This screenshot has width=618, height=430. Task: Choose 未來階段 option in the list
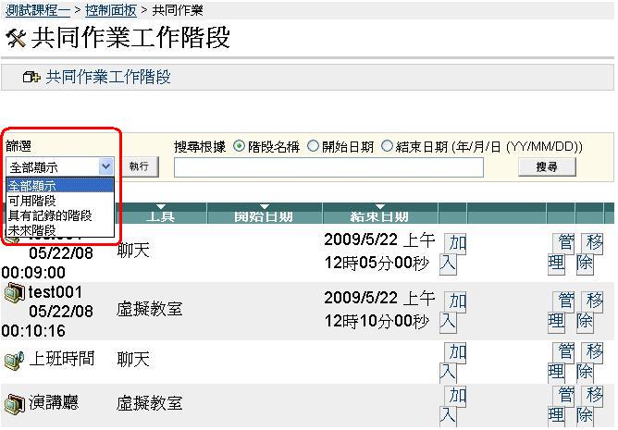click(x=32, y=228)
